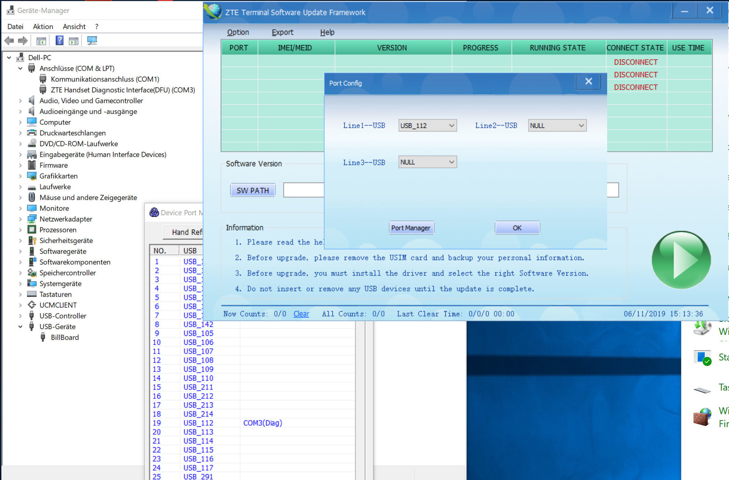
Task: Select DVD/CD-ROM-Laufwerke category
Action: [x=79, y=144]
